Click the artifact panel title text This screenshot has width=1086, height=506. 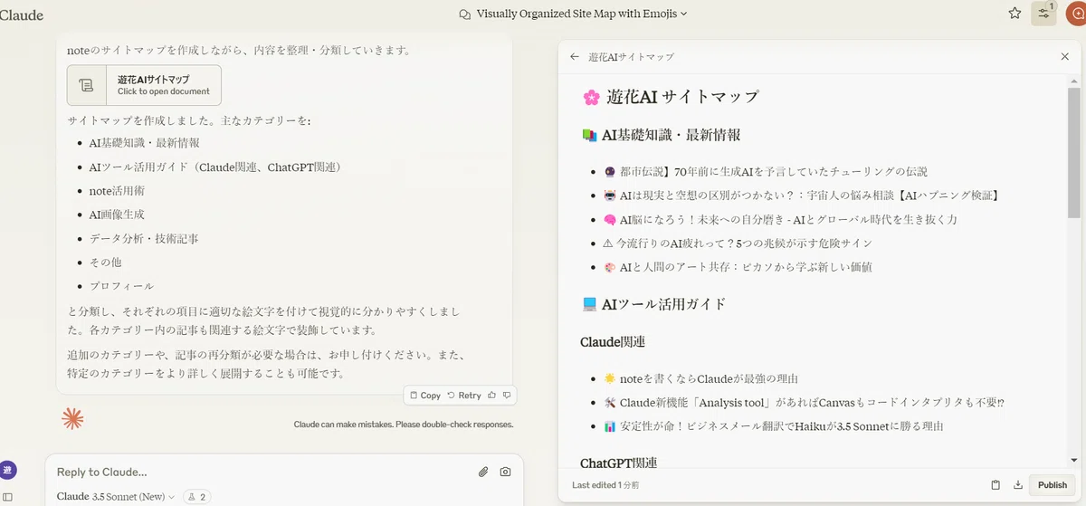click(x=631, y=56)
